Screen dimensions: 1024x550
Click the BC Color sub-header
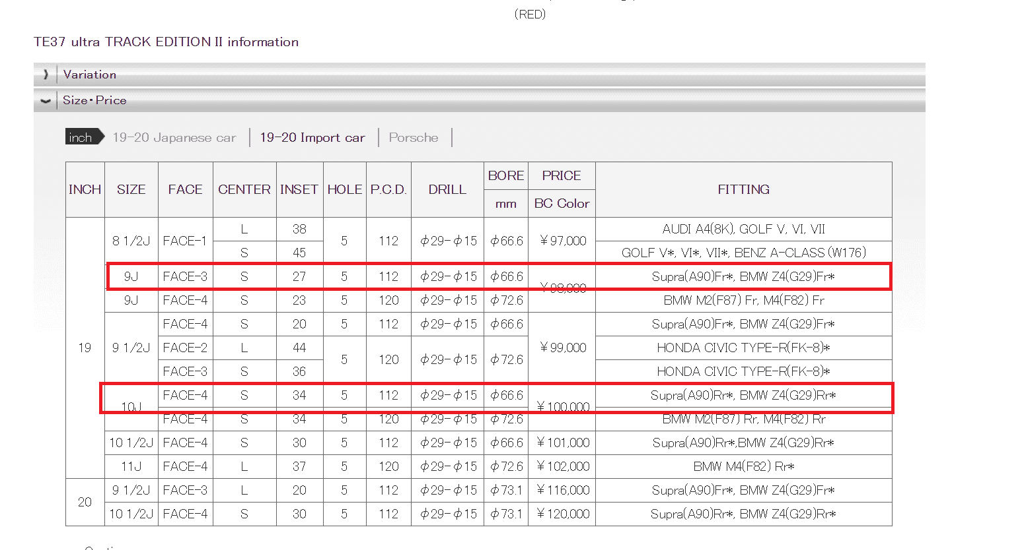(x=562, y=204)
